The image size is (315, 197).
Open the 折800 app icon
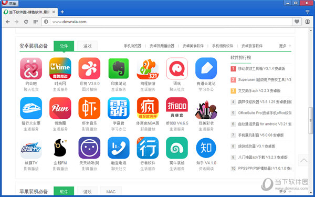pyautogui.click(x=177, y=108)
